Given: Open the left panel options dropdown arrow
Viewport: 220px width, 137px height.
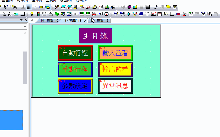Looking at the screenshot, I should 21,20.
